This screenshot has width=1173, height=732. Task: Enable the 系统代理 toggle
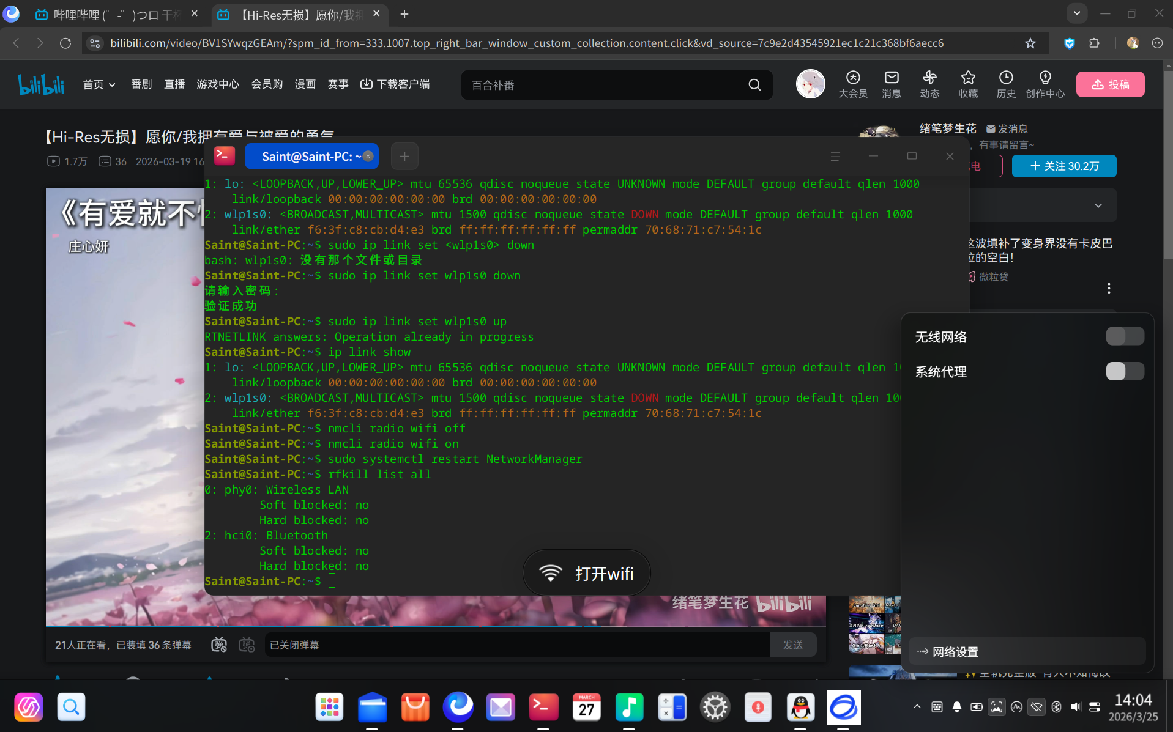1125,371
